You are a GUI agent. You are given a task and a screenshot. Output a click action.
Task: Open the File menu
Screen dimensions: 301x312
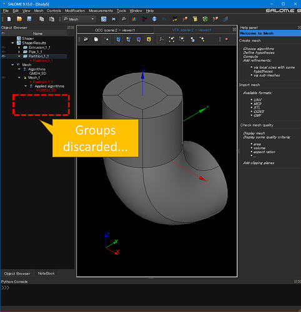(6, 11)
